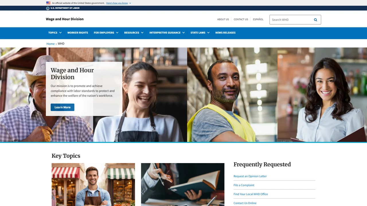Expand the For Employers menu
The width and height of the screenshot is (367, 206).
tap(106, 33)
